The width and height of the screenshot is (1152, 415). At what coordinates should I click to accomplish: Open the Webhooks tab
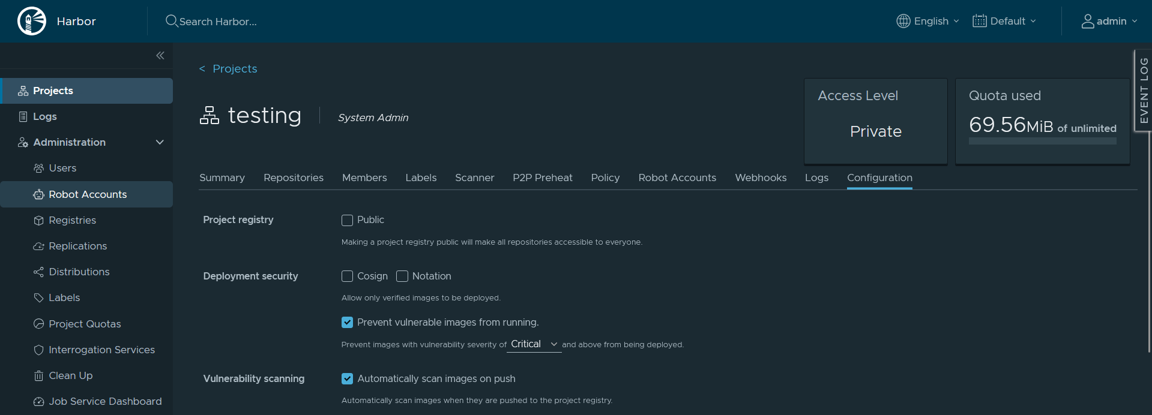click(760, 178)
